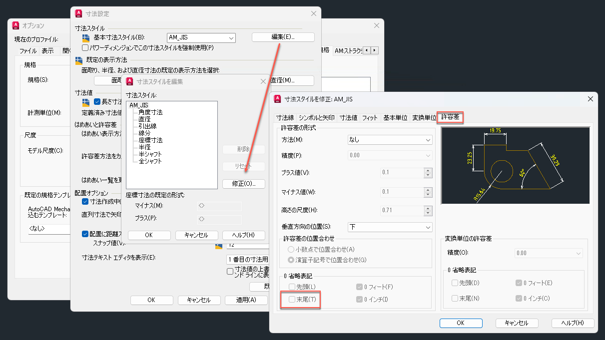The width and height of the screenshot is (605, 340).
Task: Open the <なし> template dropdown in オプション
Action: (48, 229)
